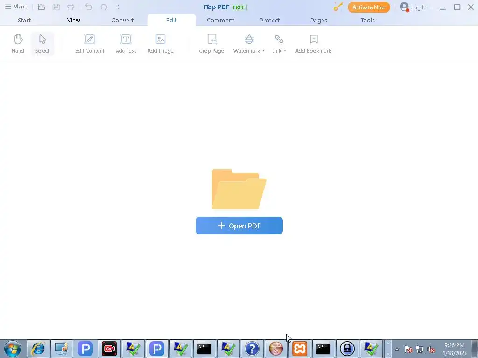Launch Internet Explorer from taskbar
478x358 pixels.
pyautogui.click(x=38, y=349)
